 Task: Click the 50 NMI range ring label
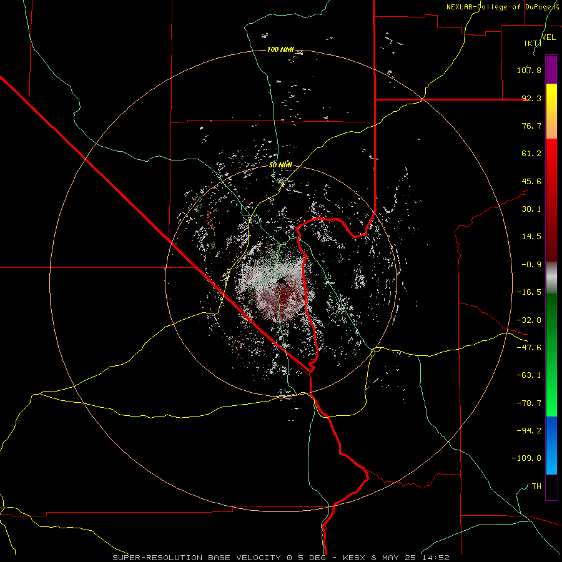[280, 165]
